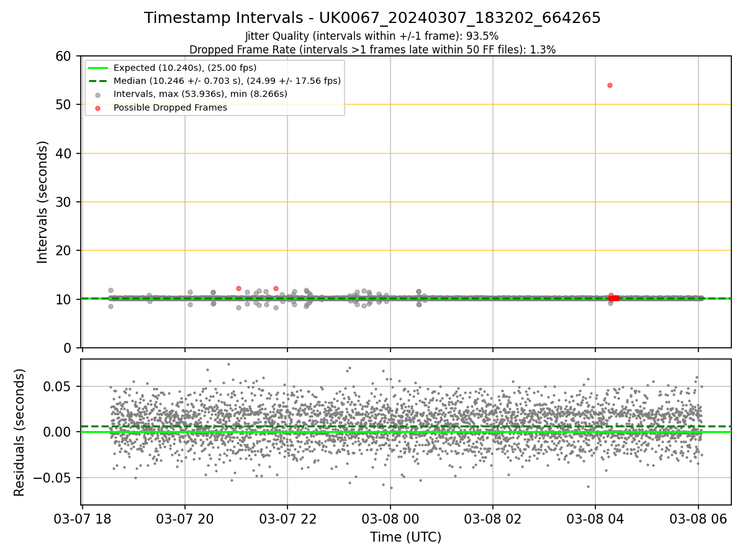This screenshot has height=559, width=745.
Task: Select the 'Expected (10.240s), (25.00 fps)' legend entry
Action: coord(185,68)
